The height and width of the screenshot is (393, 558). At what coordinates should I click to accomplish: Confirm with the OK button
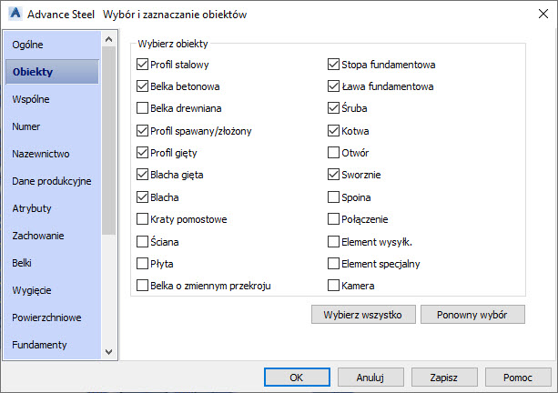(x=297, y=377)
